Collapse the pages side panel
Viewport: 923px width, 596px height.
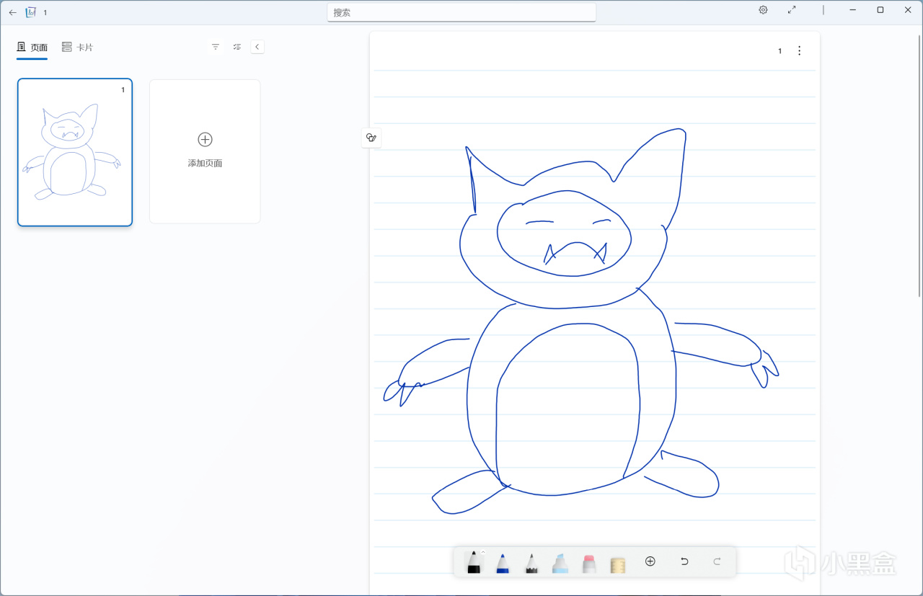coord(257,47)
